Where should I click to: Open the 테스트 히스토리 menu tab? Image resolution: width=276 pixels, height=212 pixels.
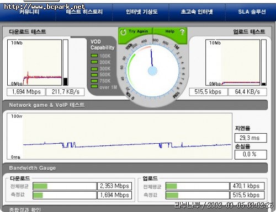pyautogui.click(x=84, y=12)
